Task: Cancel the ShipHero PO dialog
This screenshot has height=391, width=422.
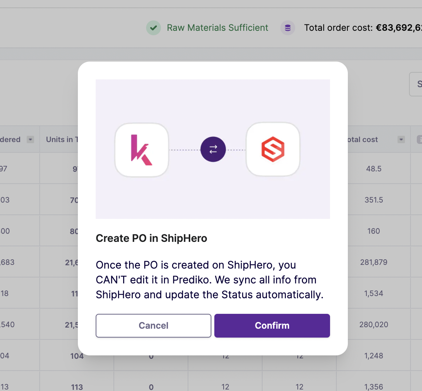Action: point(154,325)
